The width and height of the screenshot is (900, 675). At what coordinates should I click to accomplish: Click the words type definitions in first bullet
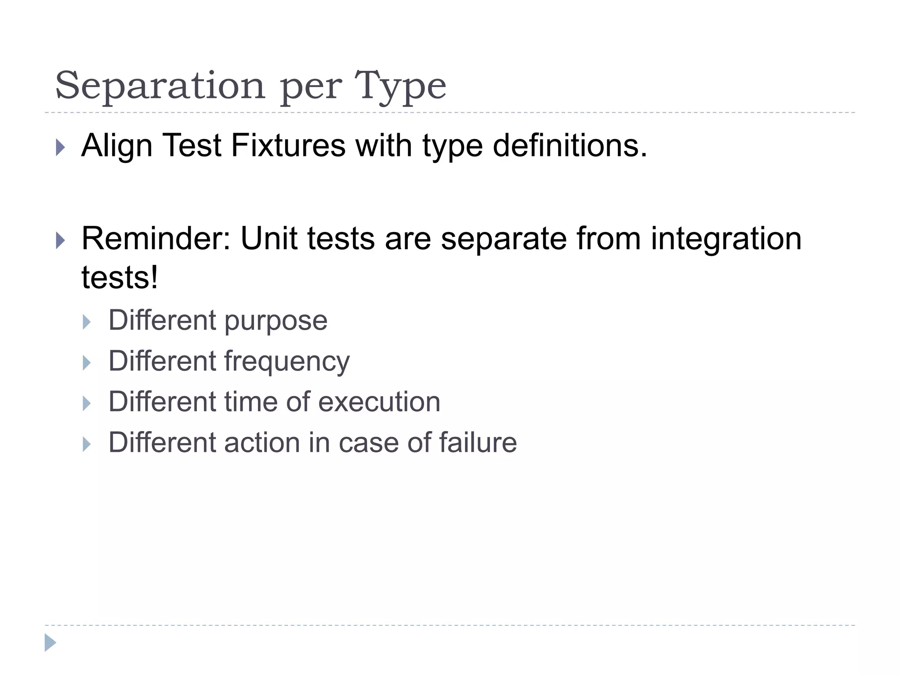534,145
